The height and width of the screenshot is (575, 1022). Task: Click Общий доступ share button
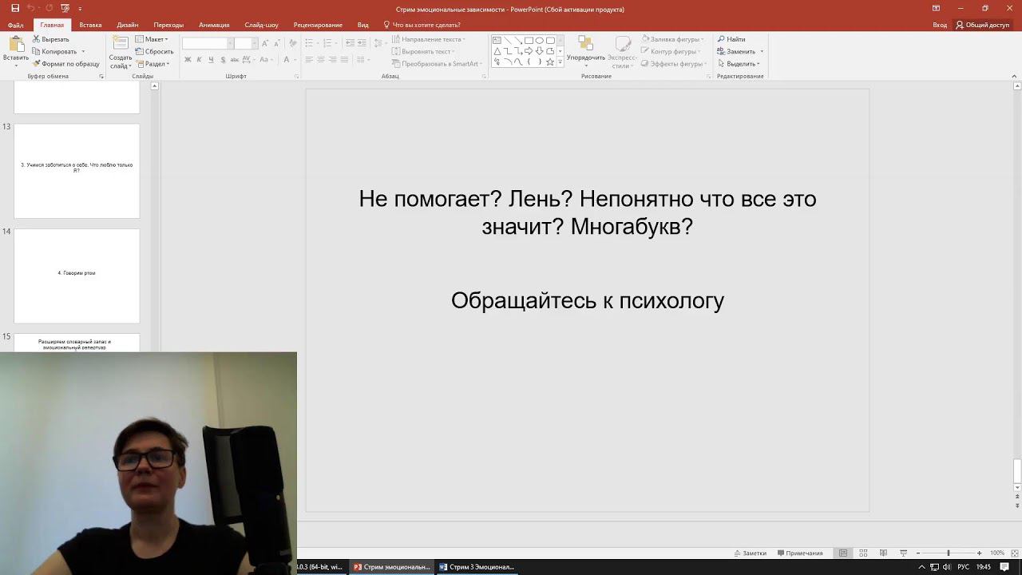(983, 25)
